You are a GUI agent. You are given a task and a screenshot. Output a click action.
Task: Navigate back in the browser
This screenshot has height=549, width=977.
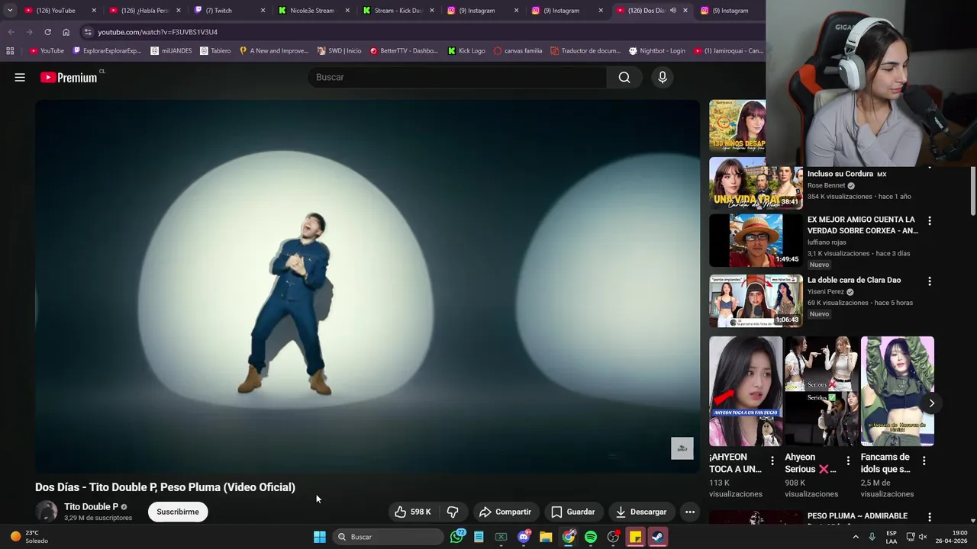[11, 32]
